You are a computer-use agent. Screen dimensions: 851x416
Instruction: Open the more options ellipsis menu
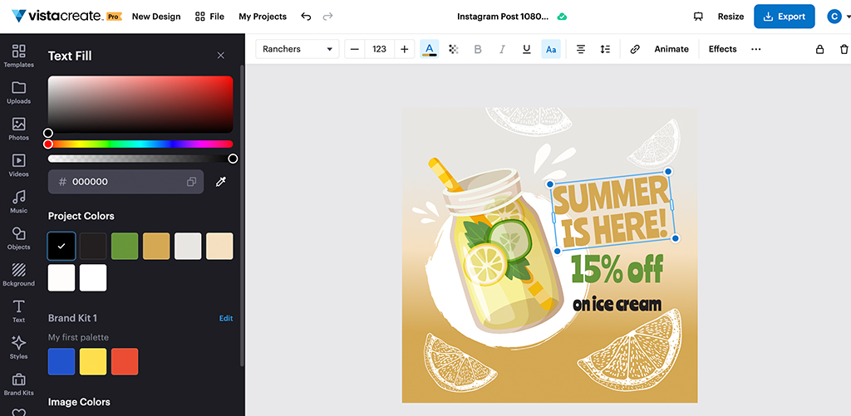pos(755,49)
